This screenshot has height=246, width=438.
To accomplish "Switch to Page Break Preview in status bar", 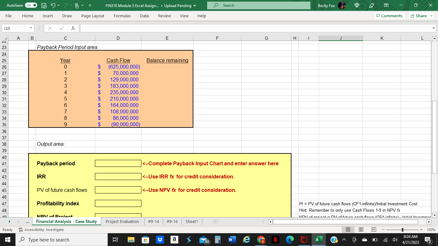I will coord(374,229).
